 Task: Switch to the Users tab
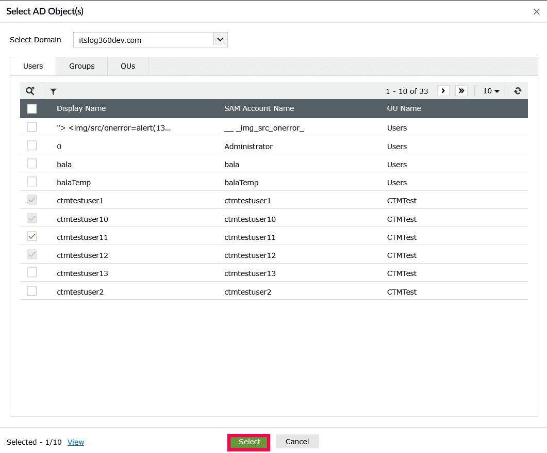(33, 67)
